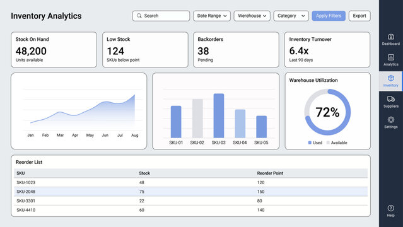Click reorder point value 150
The width and height of the screenshot is (403, 227).
[x=260, y=192]
